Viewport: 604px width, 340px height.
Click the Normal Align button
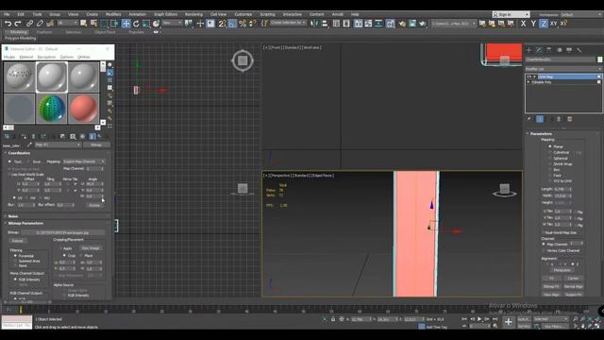click(573, 286)
